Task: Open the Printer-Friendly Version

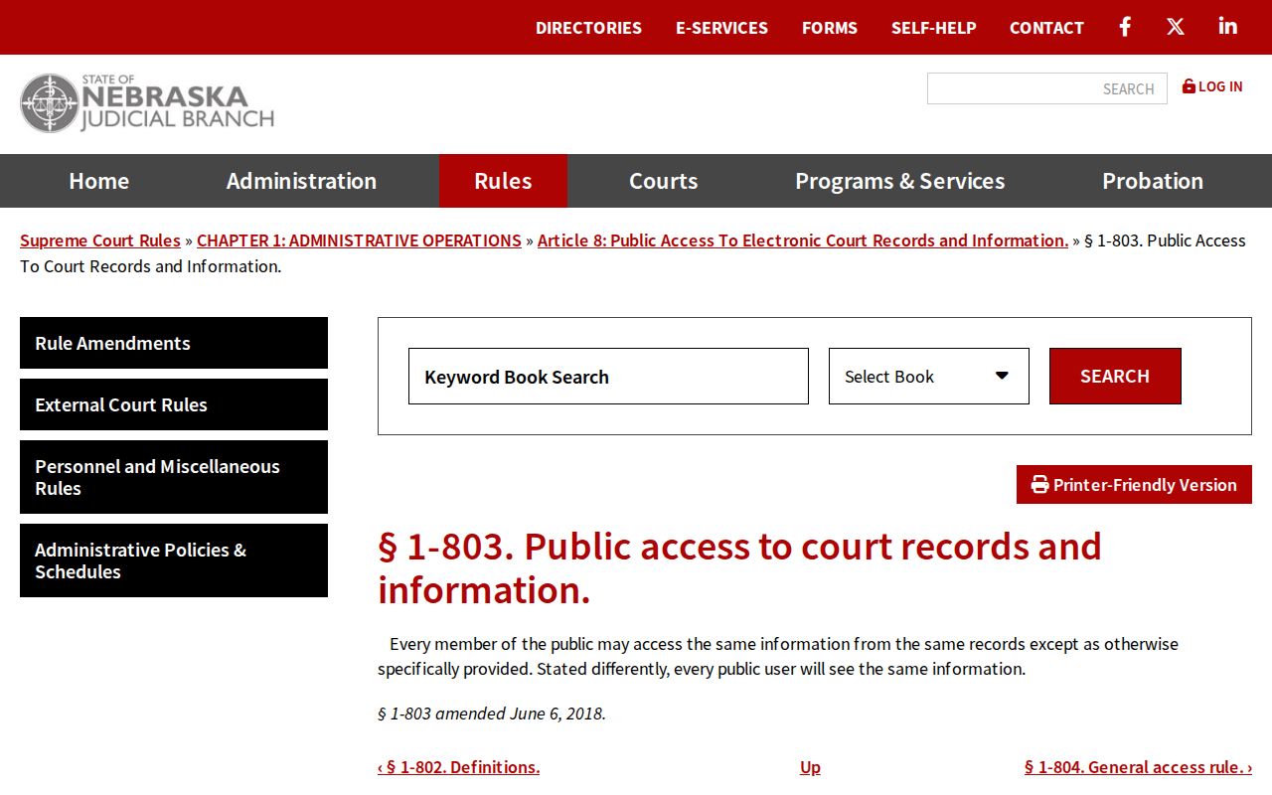Action: [x=1134, y=485]
